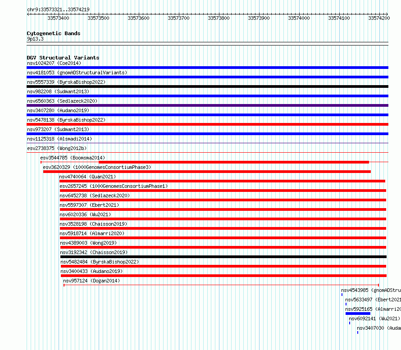Select nsv5918714 (Almarri2020) label

coord(92,233)
